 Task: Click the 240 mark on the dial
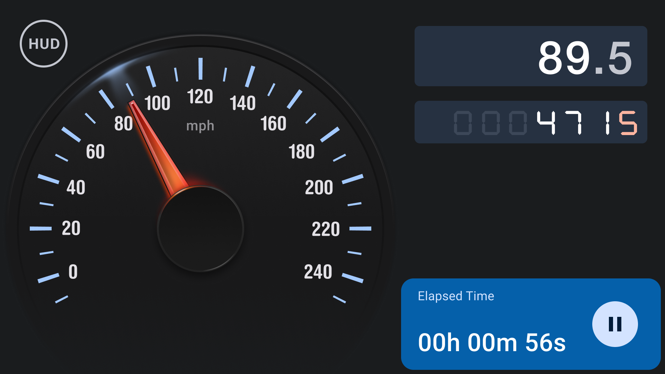[318, 272]
